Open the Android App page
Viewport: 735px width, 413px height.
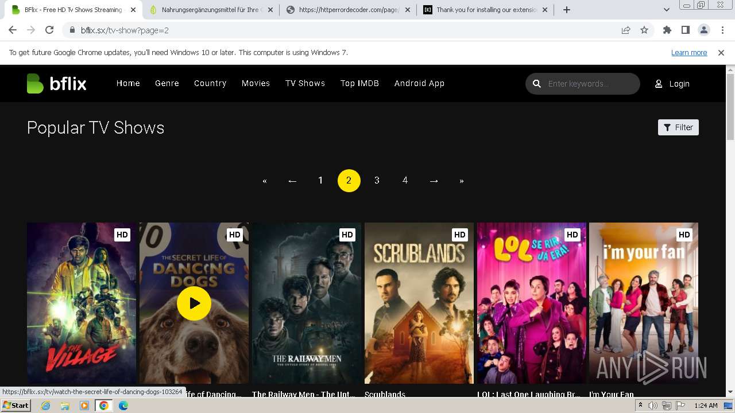[419, 84]
